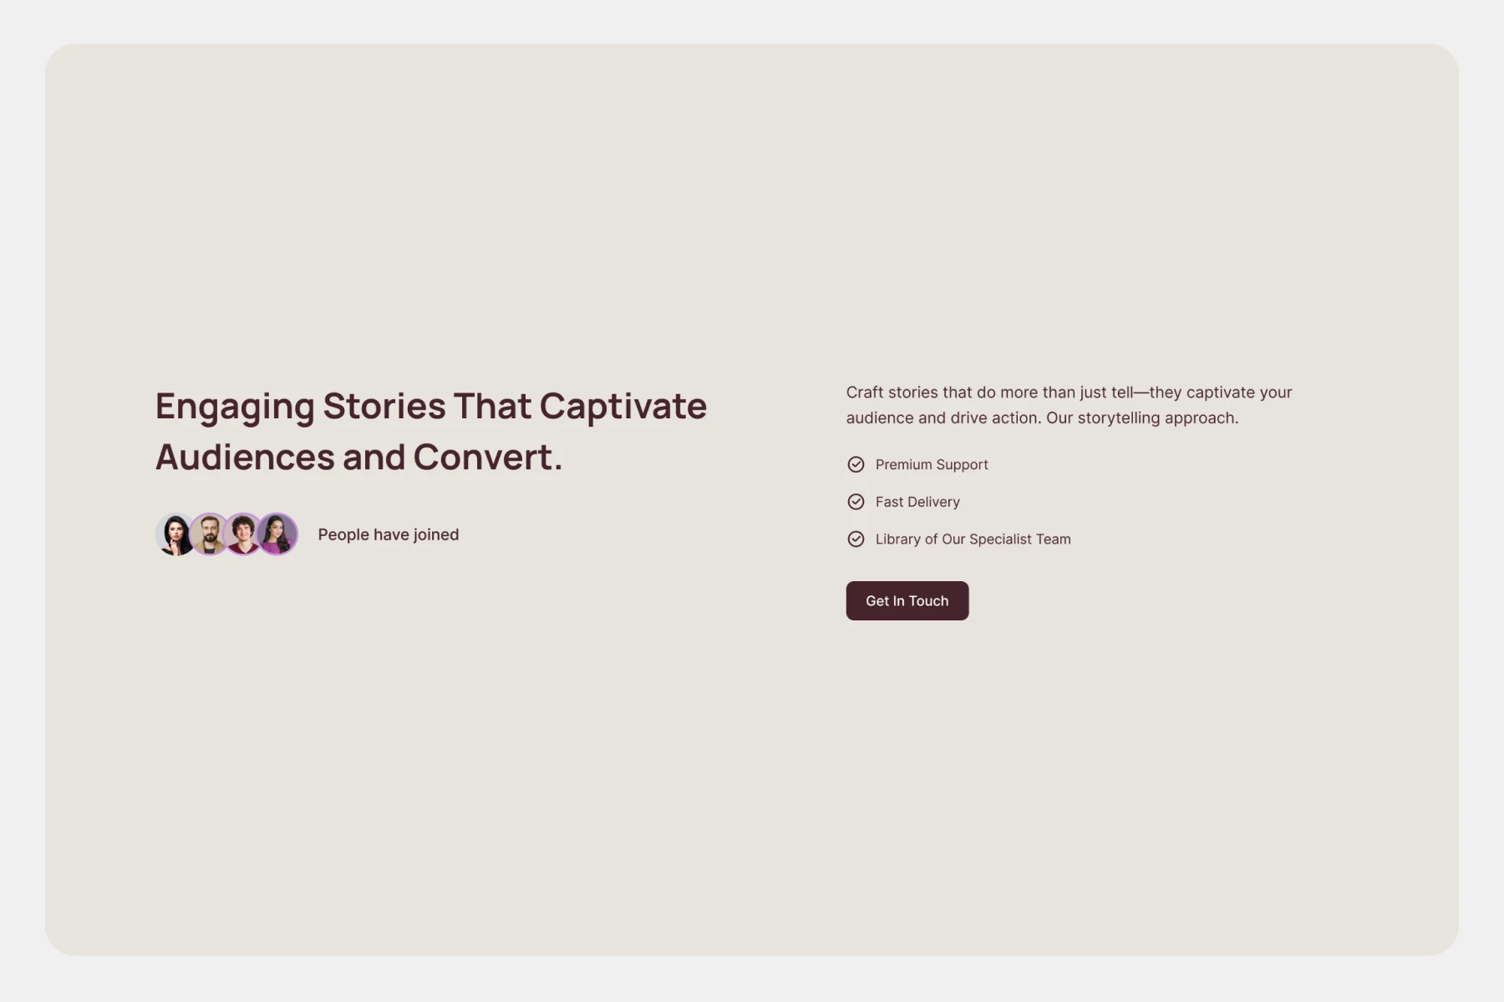Click "Library of Our Specialist Team" text
Viewport: 1504px width, 1002px height.
(973, 539)
